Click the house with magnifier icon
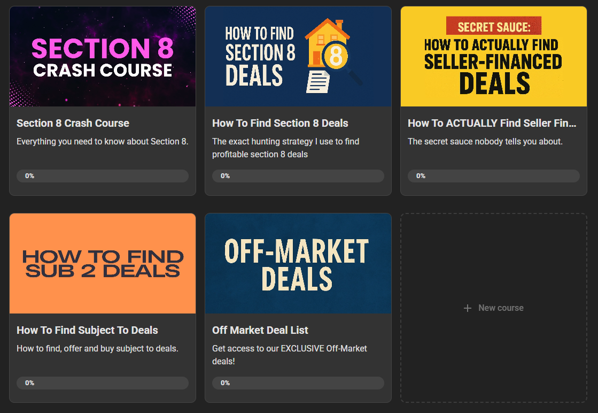Viewport: 598px width, 413px height. (333, 55)
